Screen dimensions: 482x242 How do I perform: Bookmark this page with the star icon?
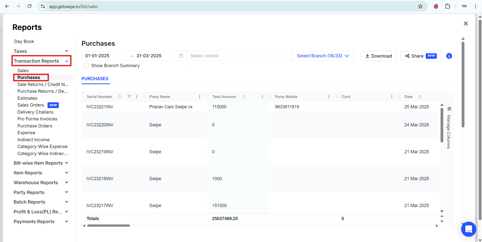click(x=420, y=6)
